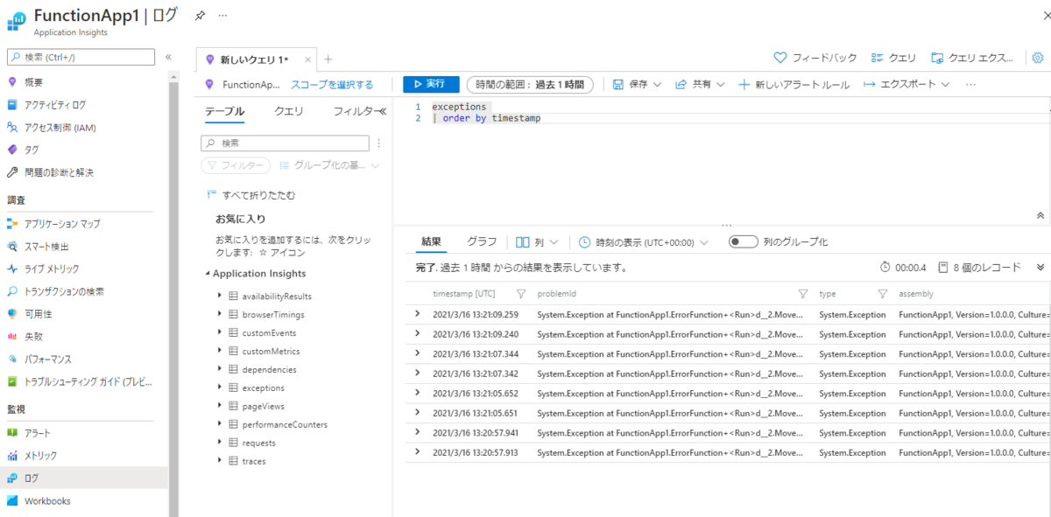Open トラブルシューティング ガイド

click(x=88, y=382)
